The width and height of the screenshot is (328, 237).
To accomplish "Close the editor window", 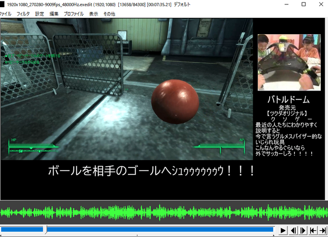I will tap(321, 4).
